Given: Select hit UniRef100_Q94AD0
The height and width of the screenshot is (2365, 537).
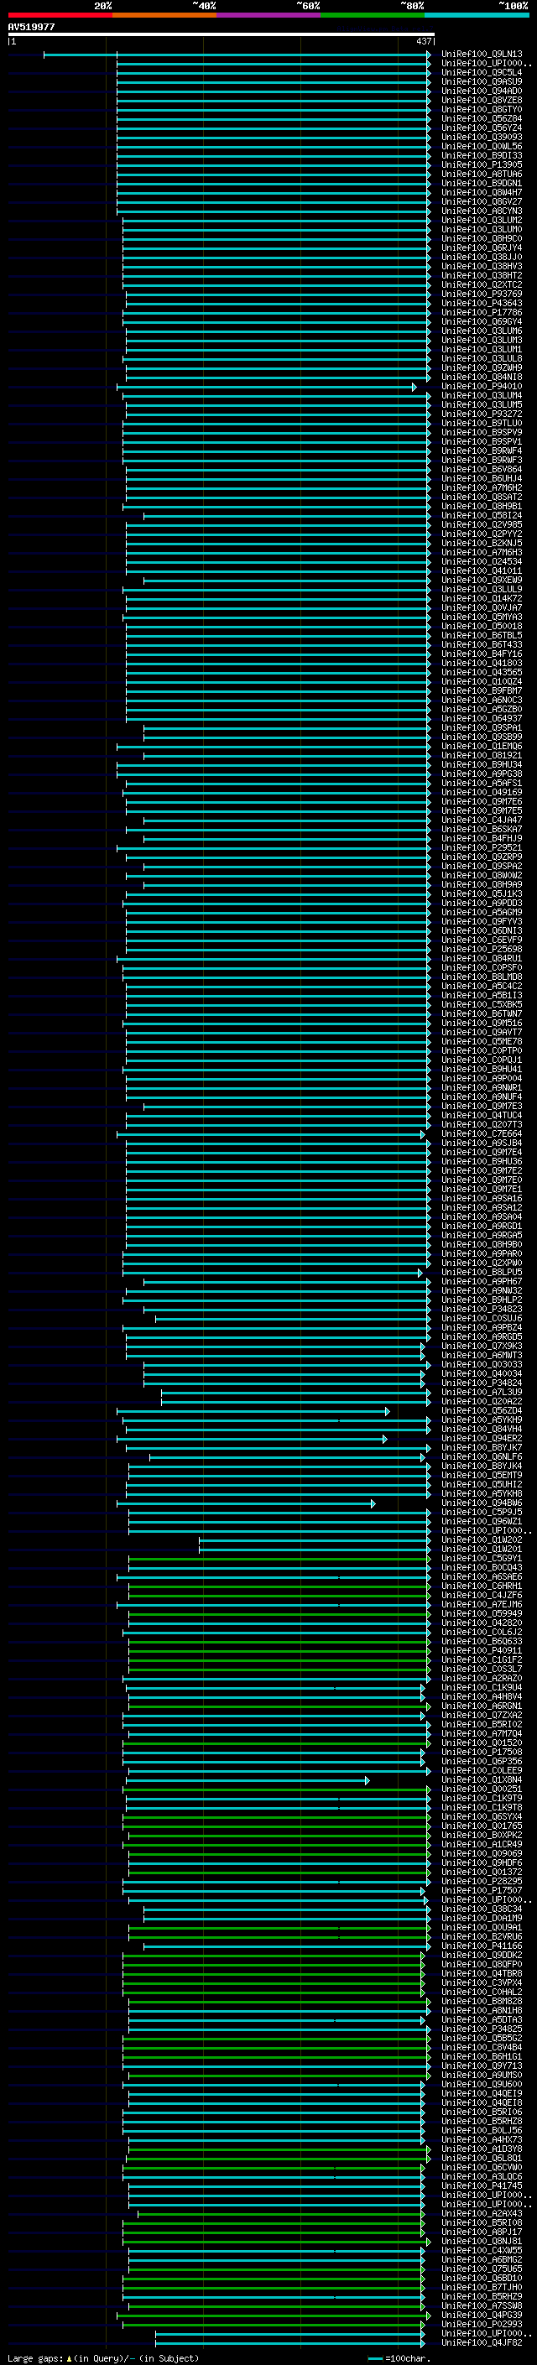Looking at the screenshot, I should [482, 91].
